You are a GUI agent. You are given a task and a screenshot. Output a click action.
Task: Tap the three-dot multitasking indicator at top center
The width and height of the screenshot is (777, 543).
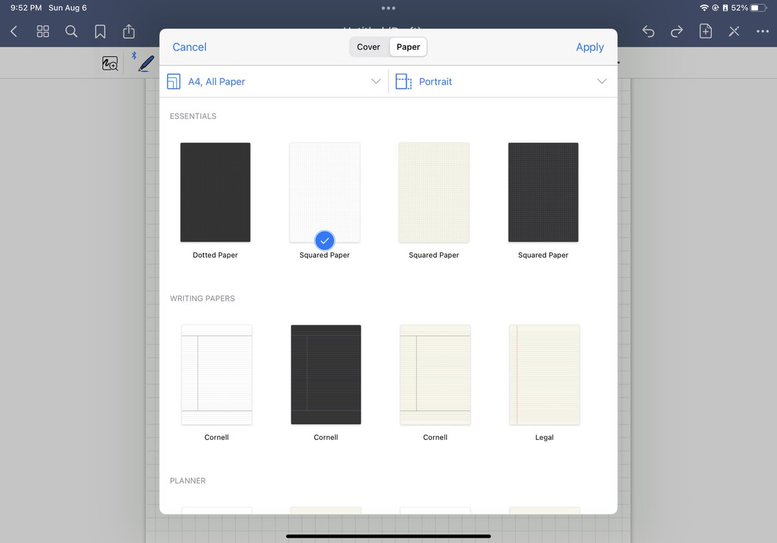[x=388, y=8]
